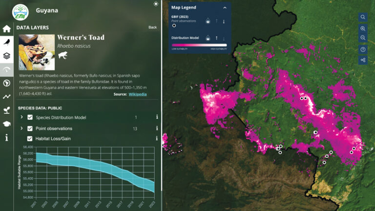Collapse the Map Legend panel
This screenshot has width=375, height=211.
(x=225, y=8)
